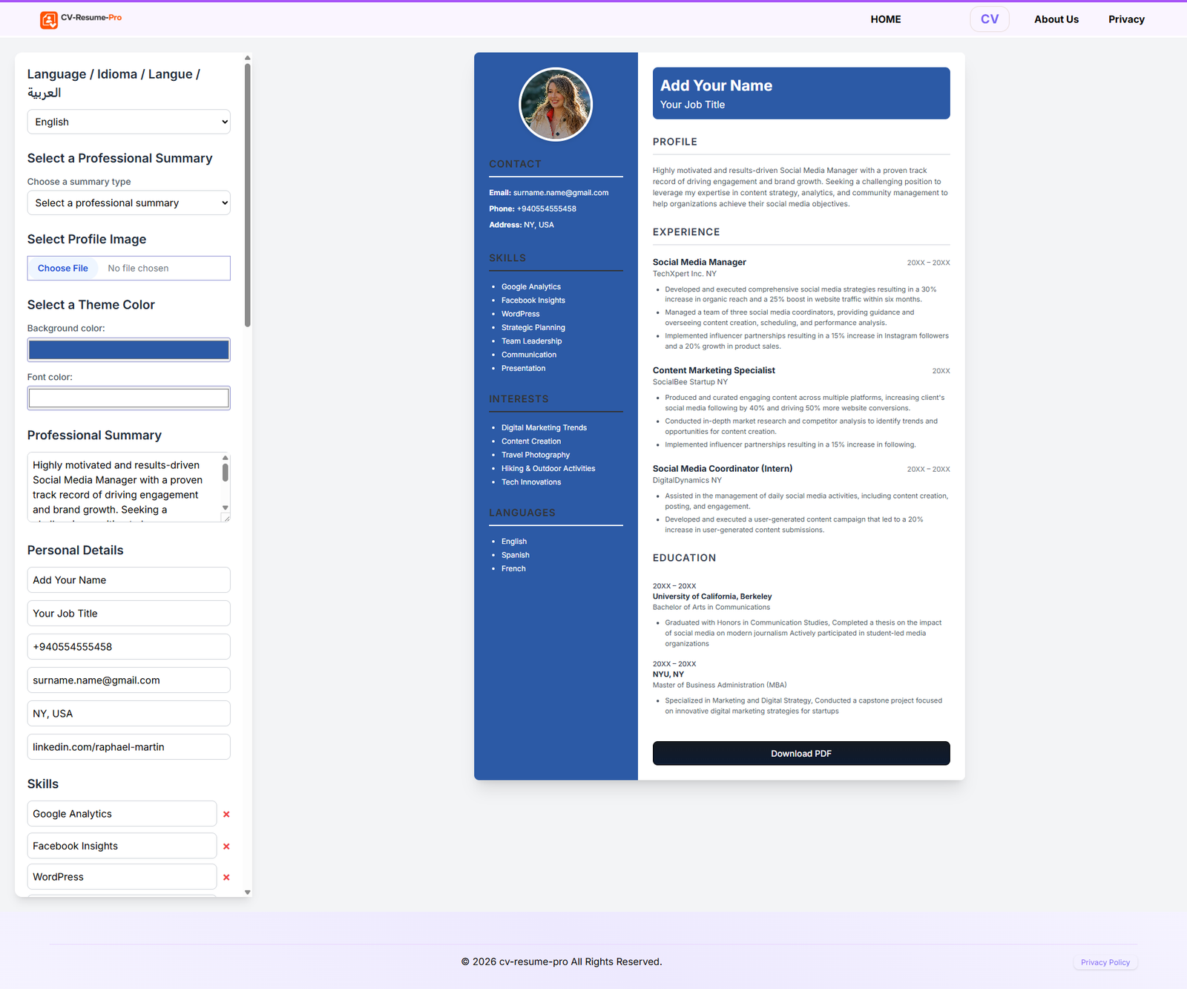Click sidebar scroll-up arrow
The width and height of the screenshot is (1187, 989).
[247, 58]
